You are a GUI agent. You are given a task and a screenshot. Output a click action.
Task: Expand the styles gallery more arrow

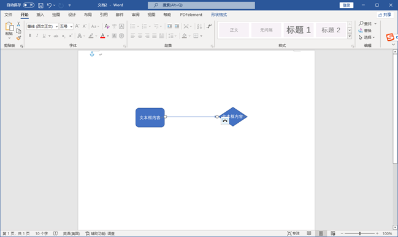click(350, 36)
